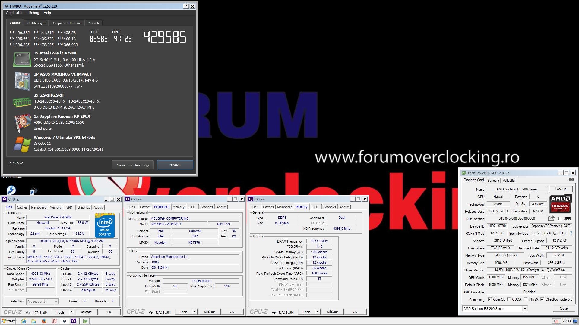
Task: Click the system tray icon beside the clock
Action: coord(556,321)
